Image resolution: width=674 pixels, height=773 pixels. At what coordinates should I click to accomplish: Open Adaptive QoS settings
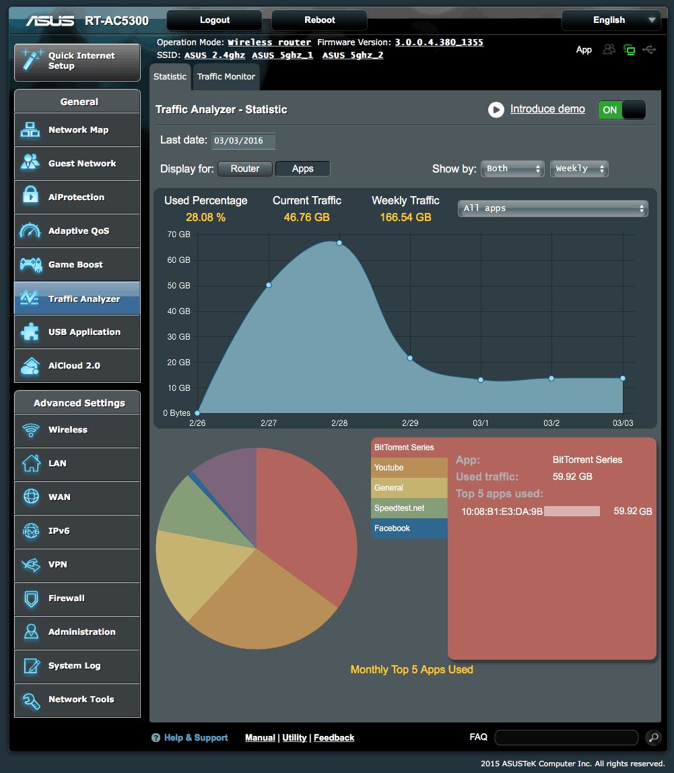pos(77,230)
